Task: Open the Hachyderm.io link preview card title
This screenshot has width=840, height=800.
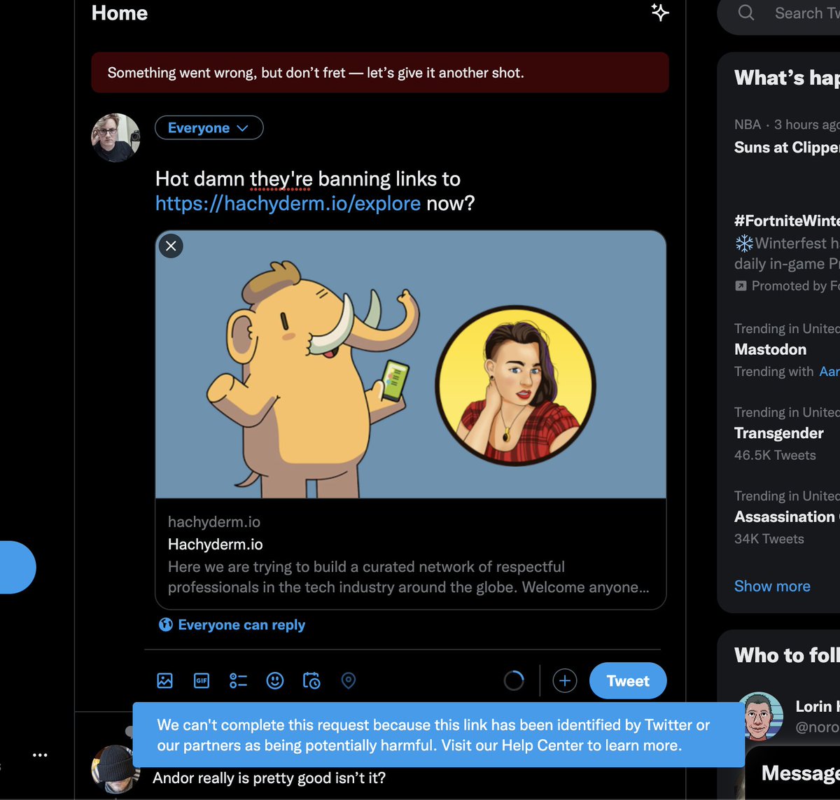Action: coord(216,544)
